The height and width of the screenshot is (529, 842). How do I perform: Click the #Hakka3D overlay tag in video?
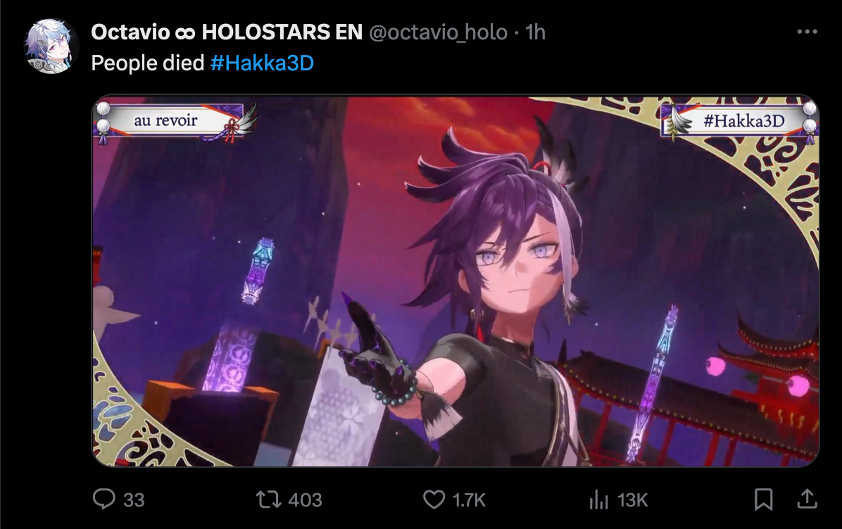743,121
